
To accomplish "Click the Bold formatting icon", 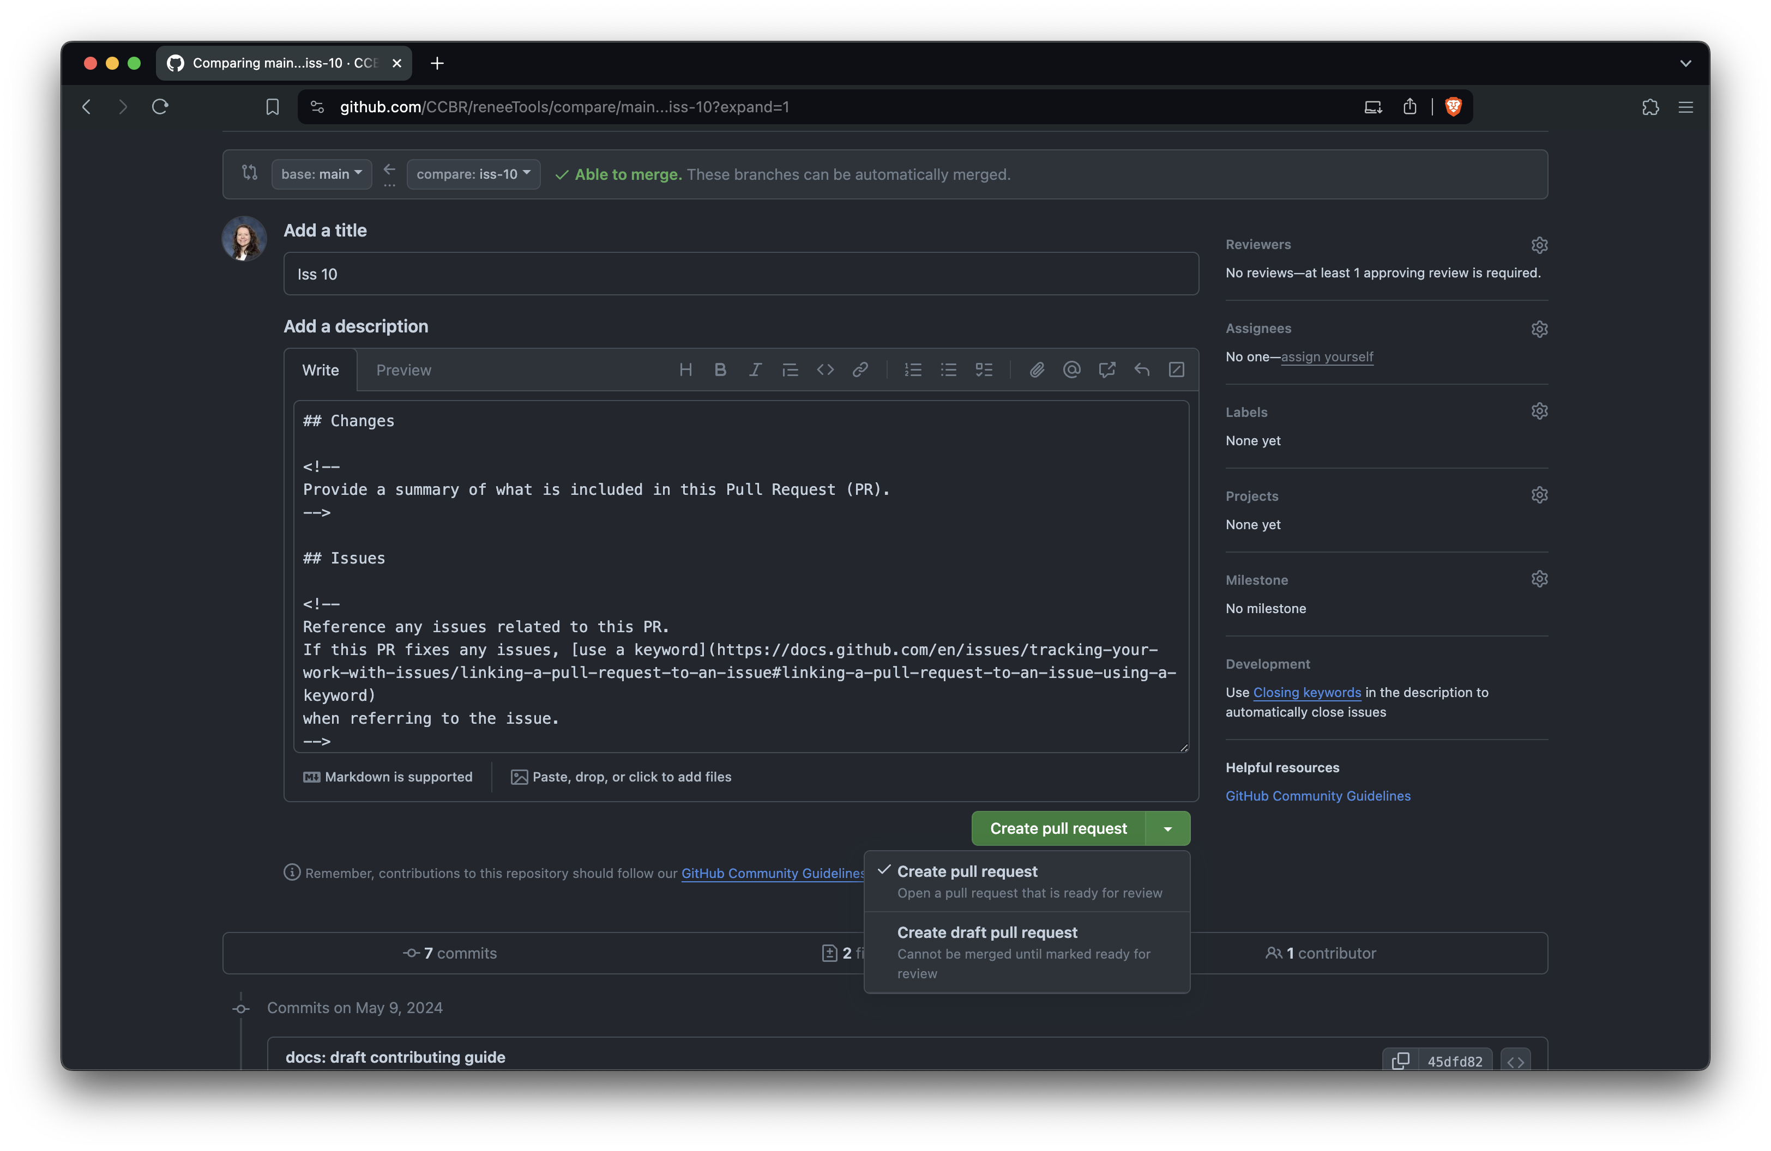I will 720,369.
